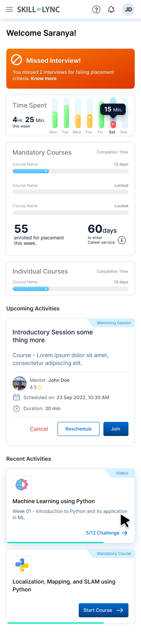Screen dimensions: 141x633
Task: Open the hamburger menu
Action: 9,9
